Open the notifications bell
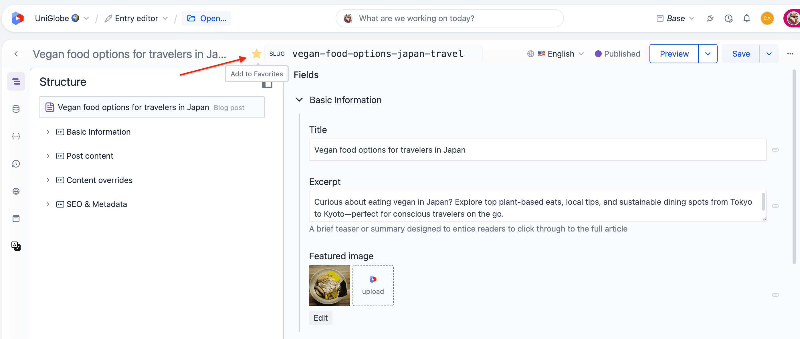The width and height of the screenshot is (800, 339). [746, 18]
